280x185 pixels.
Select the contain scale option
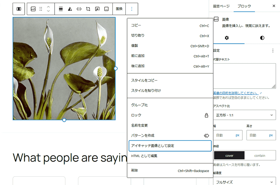coord(260,155)
